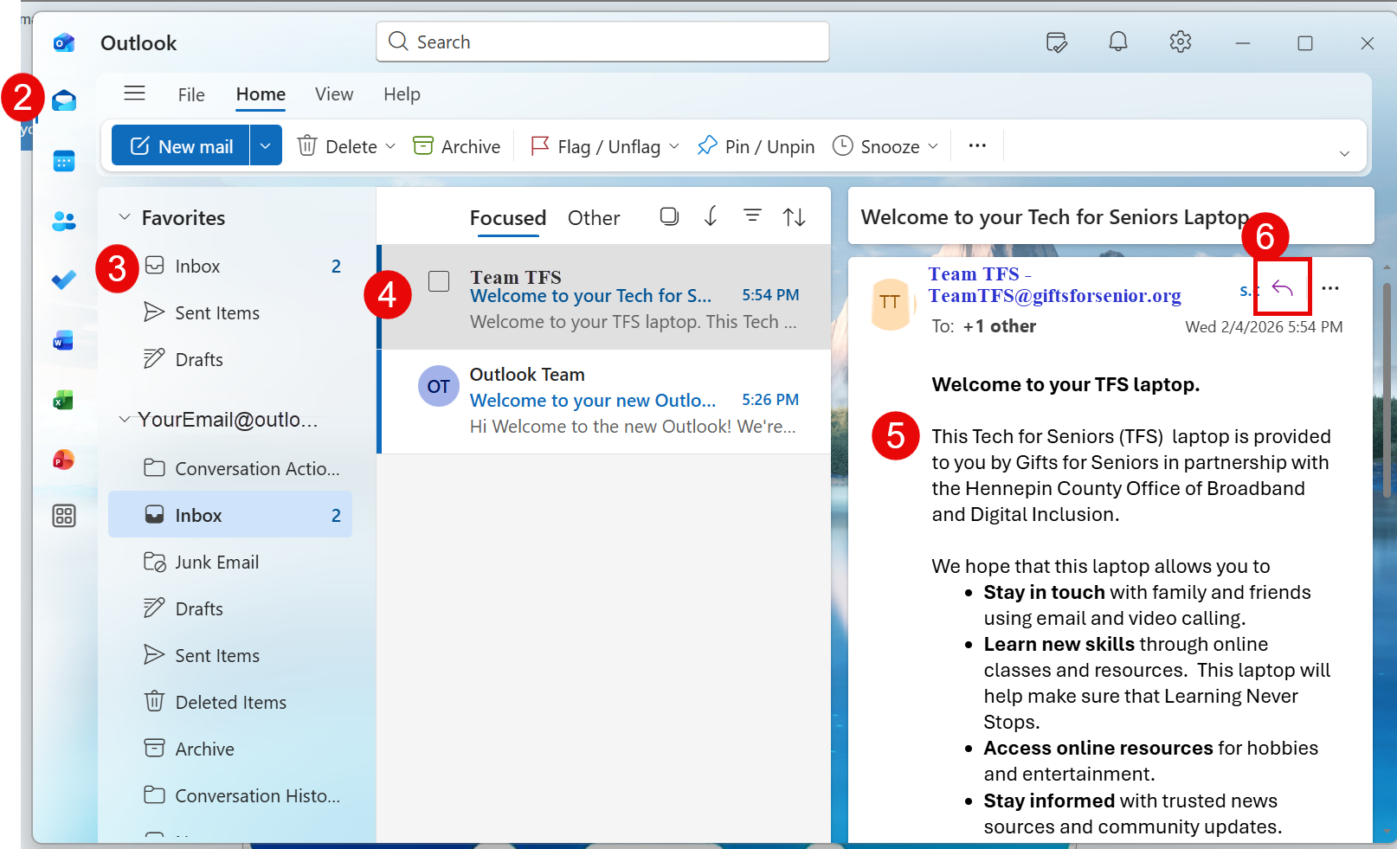Image resolution: width=1397 pixels, height=849 pixels.
Task: Open PowerPoint from the sidebar
Action: click(61, 460)
